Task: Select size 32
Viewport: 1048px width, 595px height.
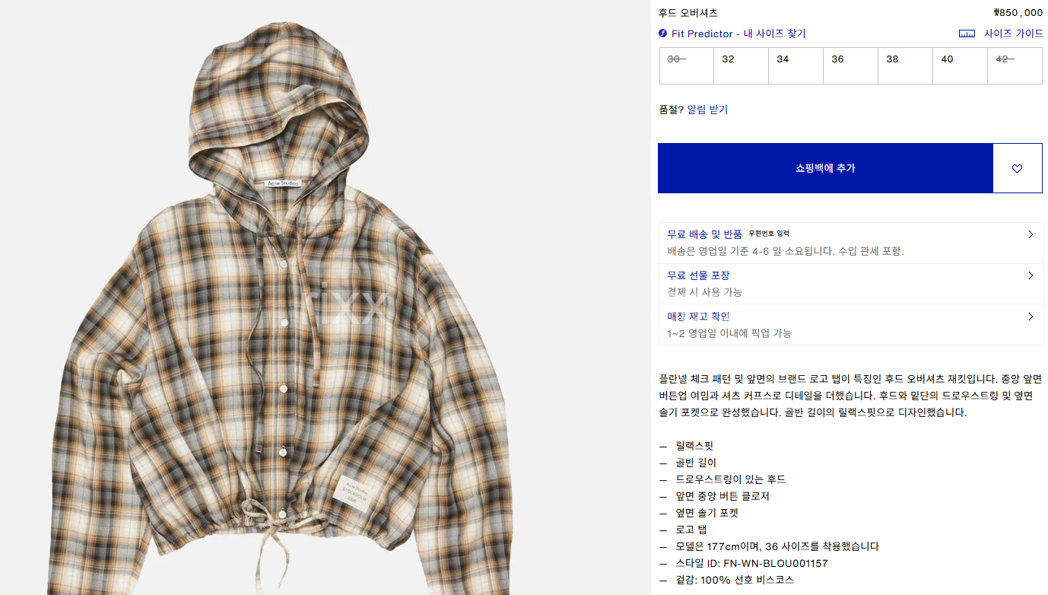Action: tap(742, 65)
